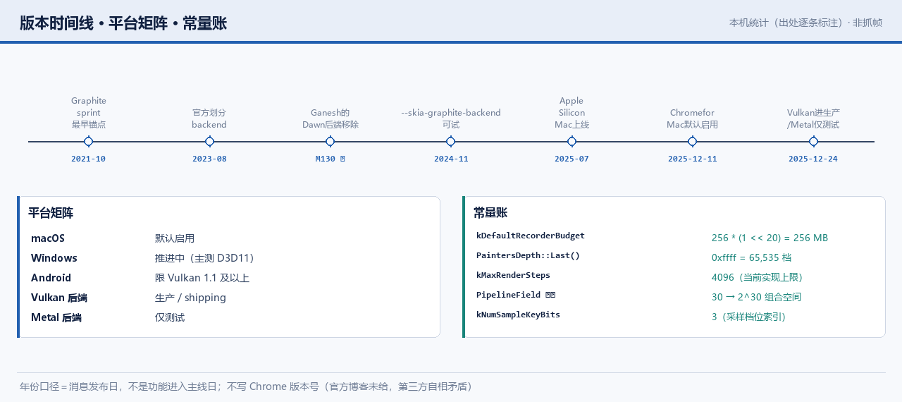The height and width of the screenshot is (402, 902).
Task: Click the M130 date label
Action: [x=330, y=159]
